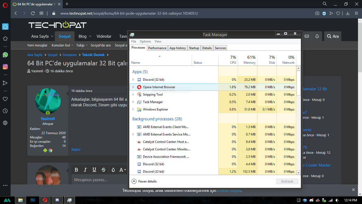Sort processes by CPU column header

[x=228, y=60]
